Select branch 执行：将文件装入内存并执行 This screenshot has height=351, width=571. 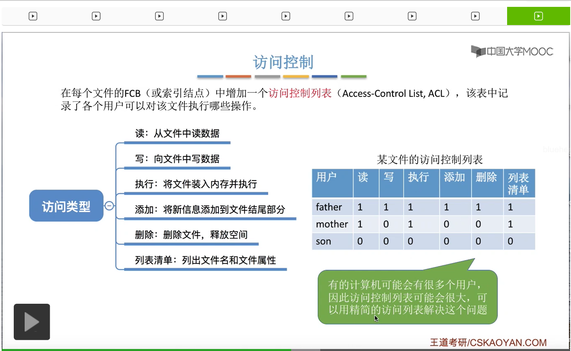196,184
